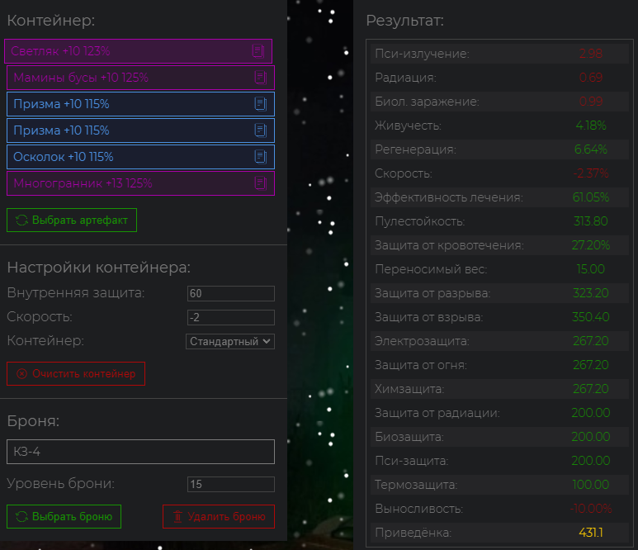Click the Выбрать броню button
Image resolution: width=638 pixels, height=550 pixels.
[x=64, y=517]
